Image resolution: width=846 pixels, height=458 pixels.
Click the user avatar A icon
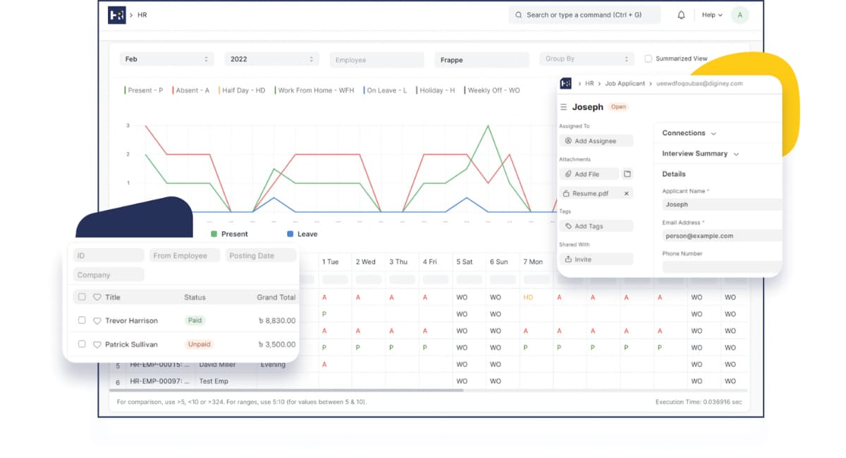pos(740,15)
